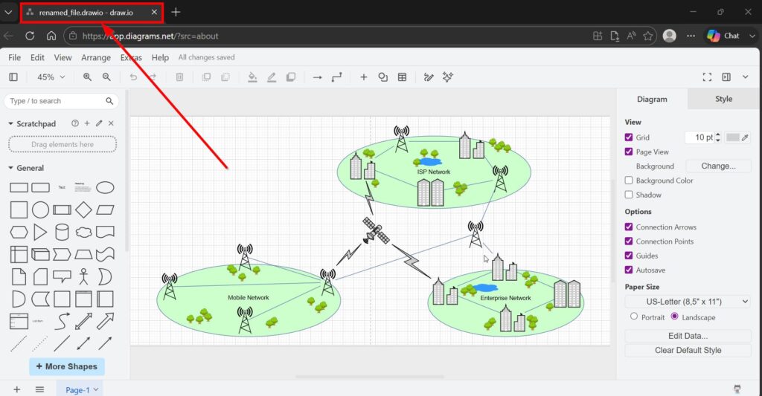Disable the Grid checkbox
The height and width of the screenshot is (396, 762).
629,137
